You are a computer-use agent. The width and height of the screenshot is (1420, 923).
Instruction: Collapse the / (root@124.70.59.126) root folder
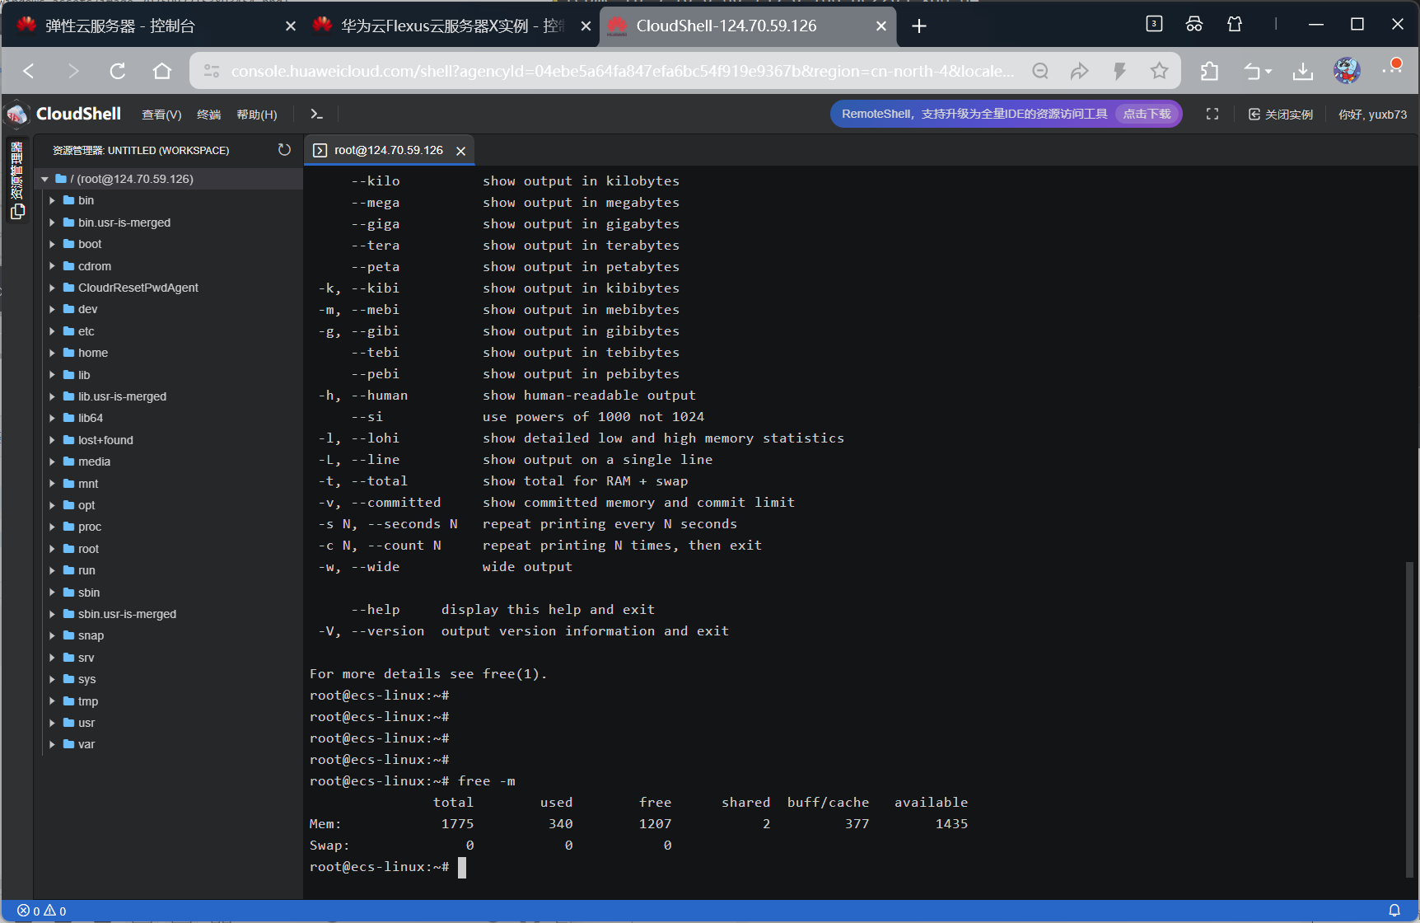[44, 179]
